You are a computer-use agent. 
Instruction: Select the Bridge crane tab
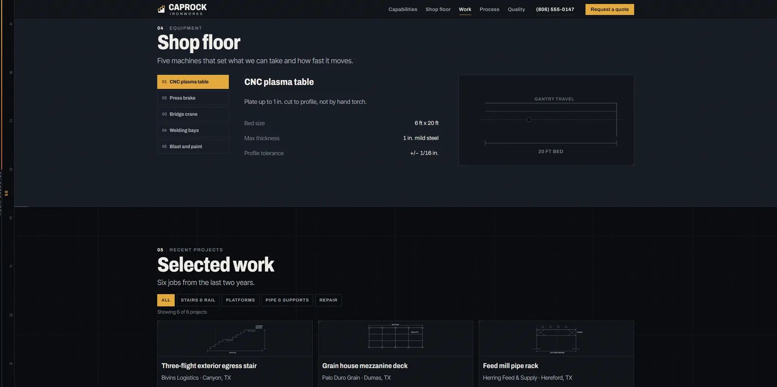tap(193, 114)
